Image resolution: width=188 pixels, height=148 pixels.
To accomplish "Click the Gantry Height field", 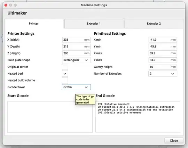I will coord(163,67).
